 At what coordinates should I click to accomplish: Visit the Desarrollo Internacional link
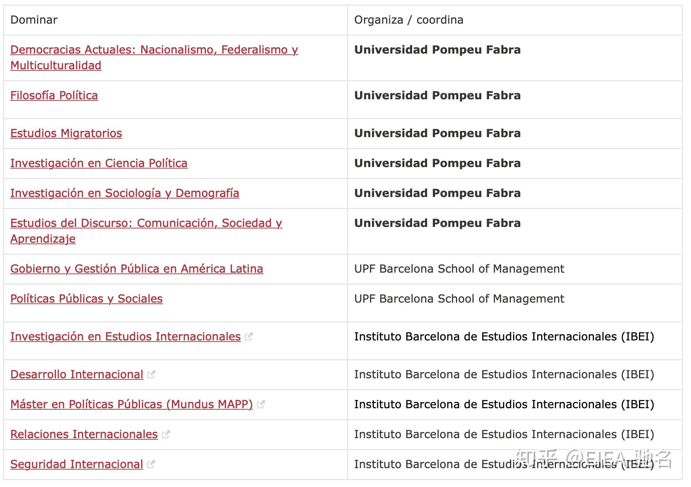coord(77,374)
